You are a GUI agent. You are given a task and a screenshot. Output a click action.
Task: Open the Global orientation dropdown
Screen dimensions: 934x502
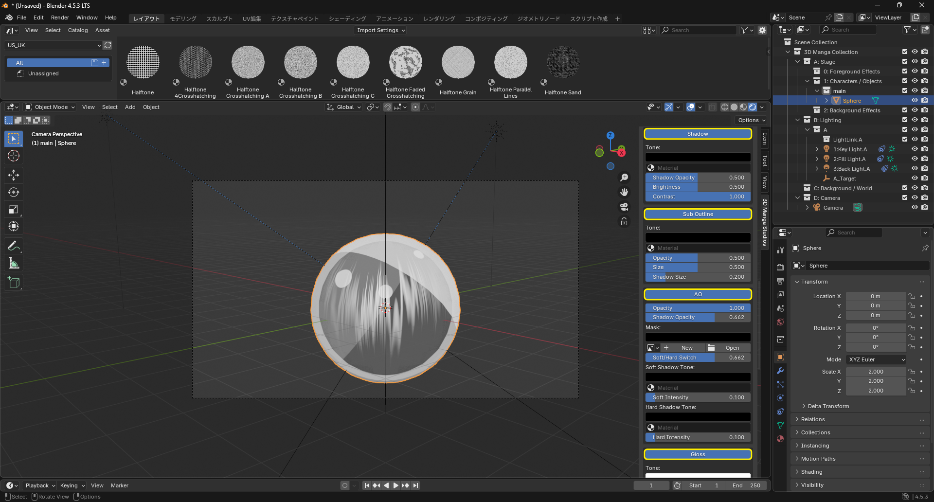pyautogui.click(x=344, y=107)
